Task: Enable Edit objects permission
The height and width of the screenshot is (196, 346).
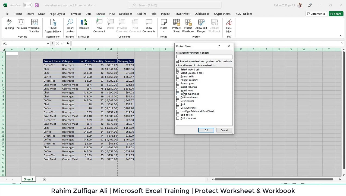Action: click(x=178, y=115)
